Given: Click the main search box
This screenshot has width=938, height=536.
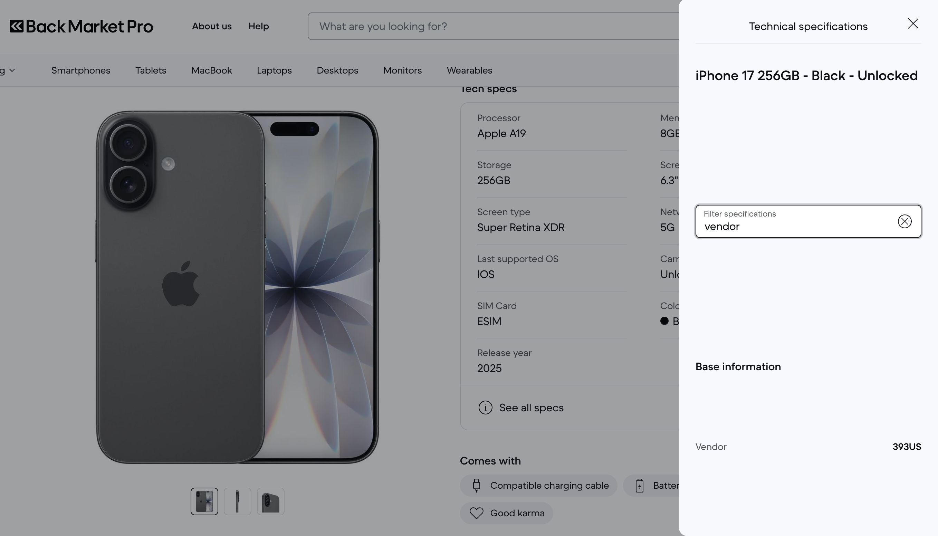Looking at the screenshot, I should pos(493,27).
